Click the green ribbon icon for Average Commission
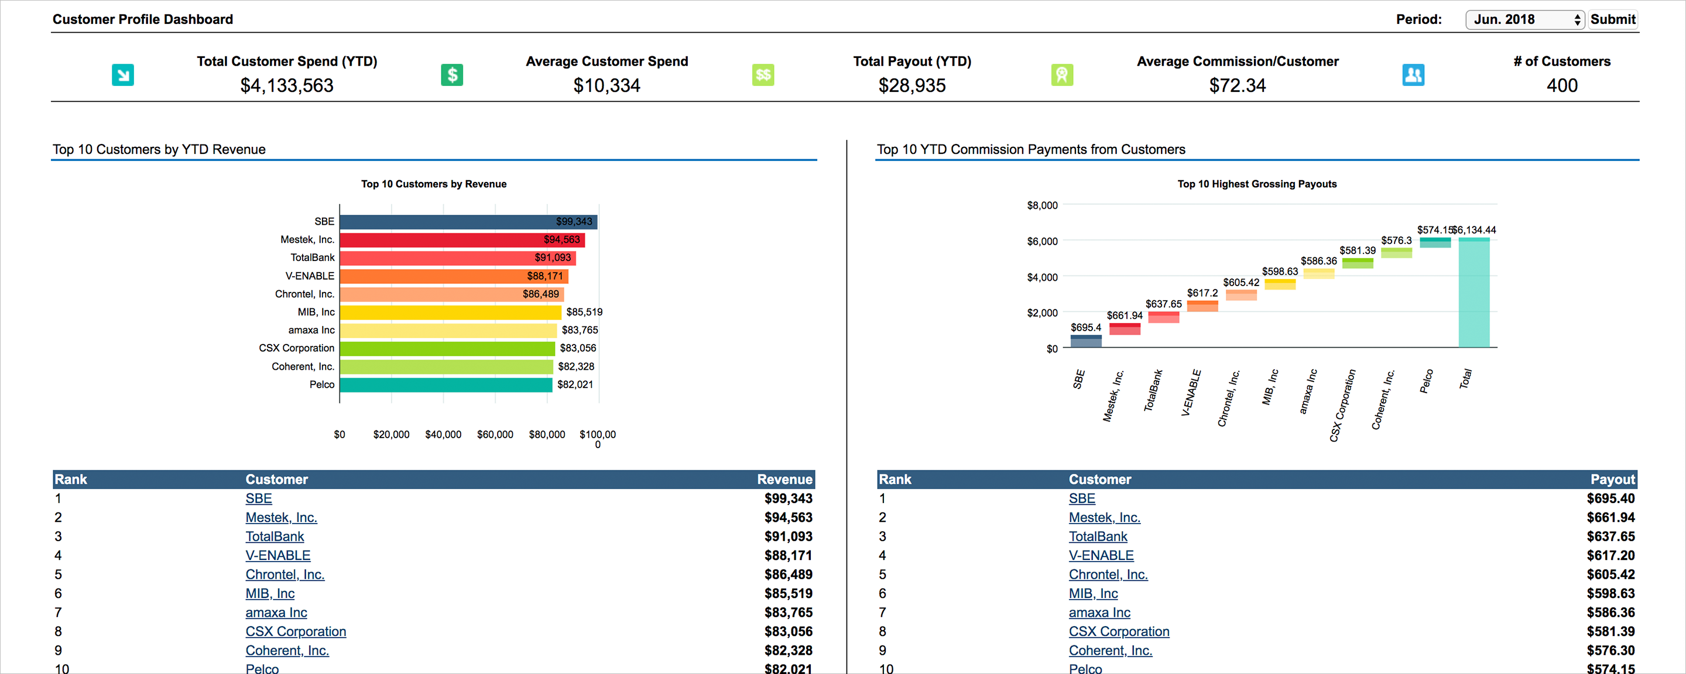The width and height of the screenshot is (1686, 674). (x=1061, y=75)
